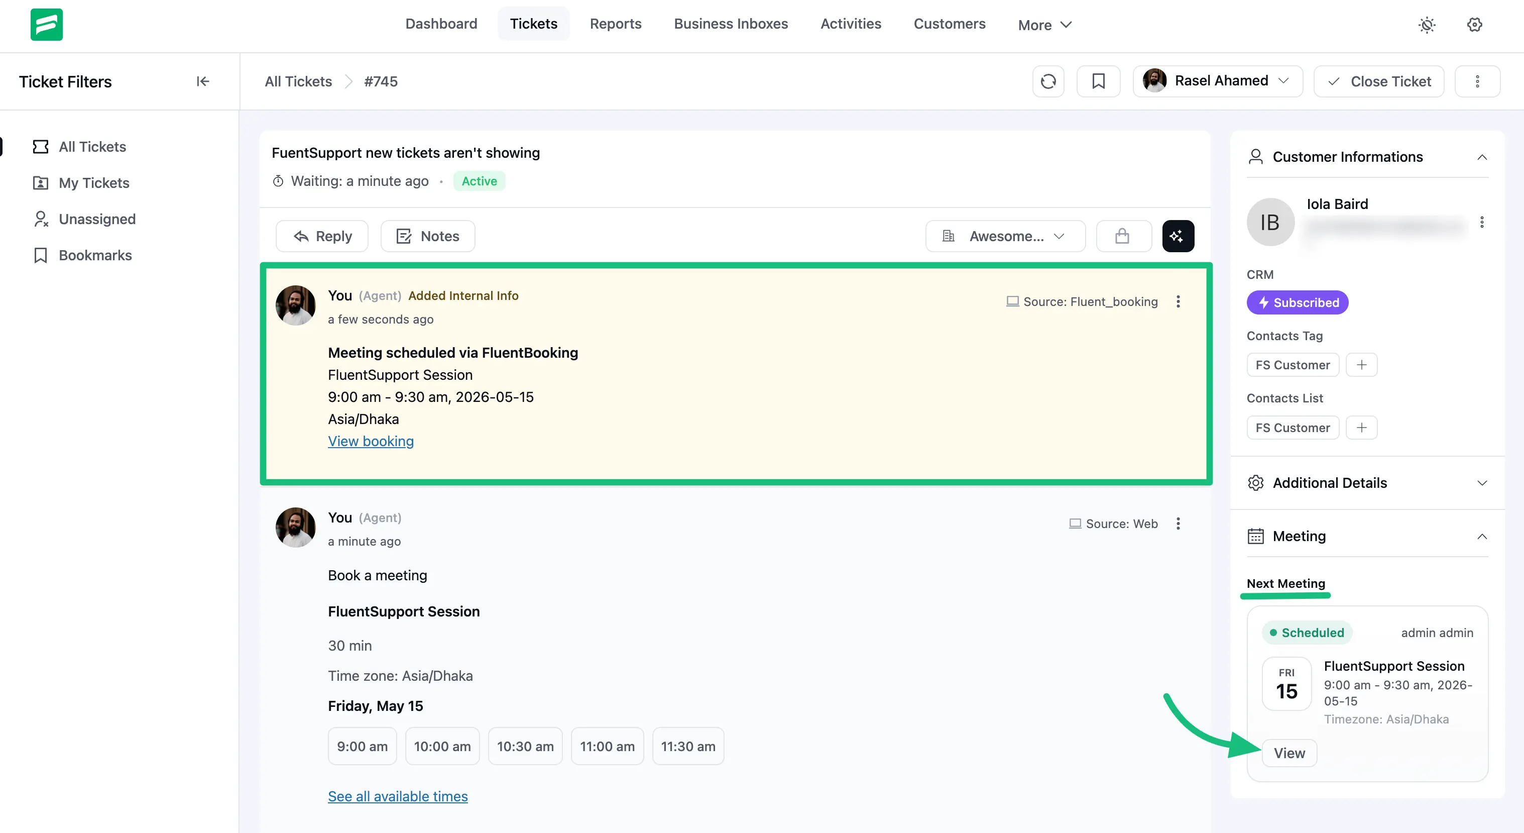The height and width of the screenshot is (833, 1524).
Task: Refresh the ticket with the reload icon
Action: point(1048,81)
